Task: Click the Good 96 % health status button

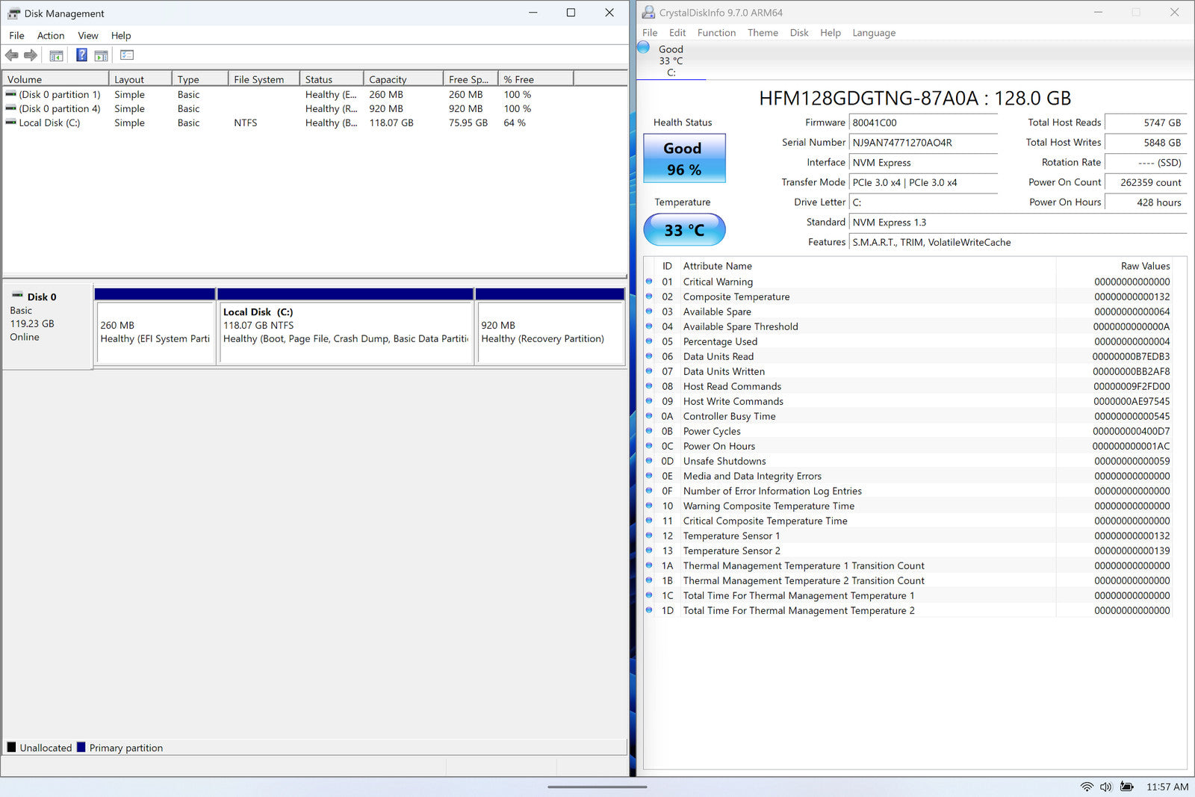Action: (x=684, y=158)
